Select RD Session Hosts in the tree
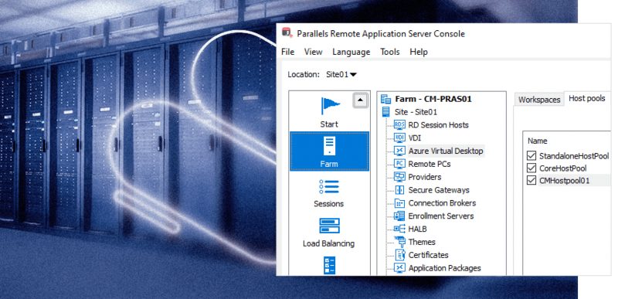 438,125
